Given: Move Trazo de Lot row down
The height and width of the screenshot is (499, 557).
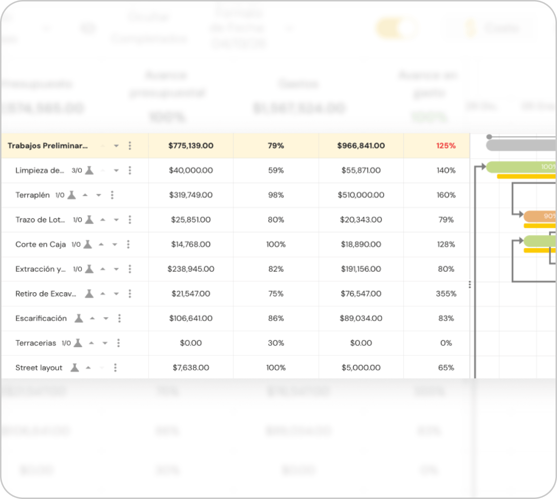Looking at the screenshot, I should (116, 220).
